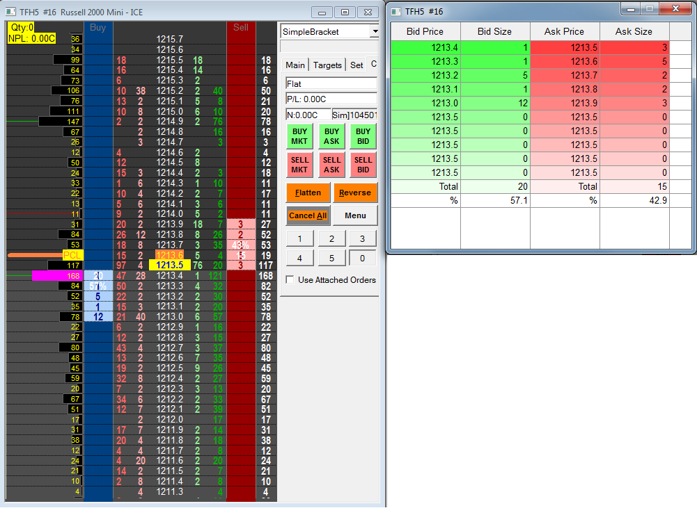
Task: Select quantity preset 2
Action: (331, 238)
